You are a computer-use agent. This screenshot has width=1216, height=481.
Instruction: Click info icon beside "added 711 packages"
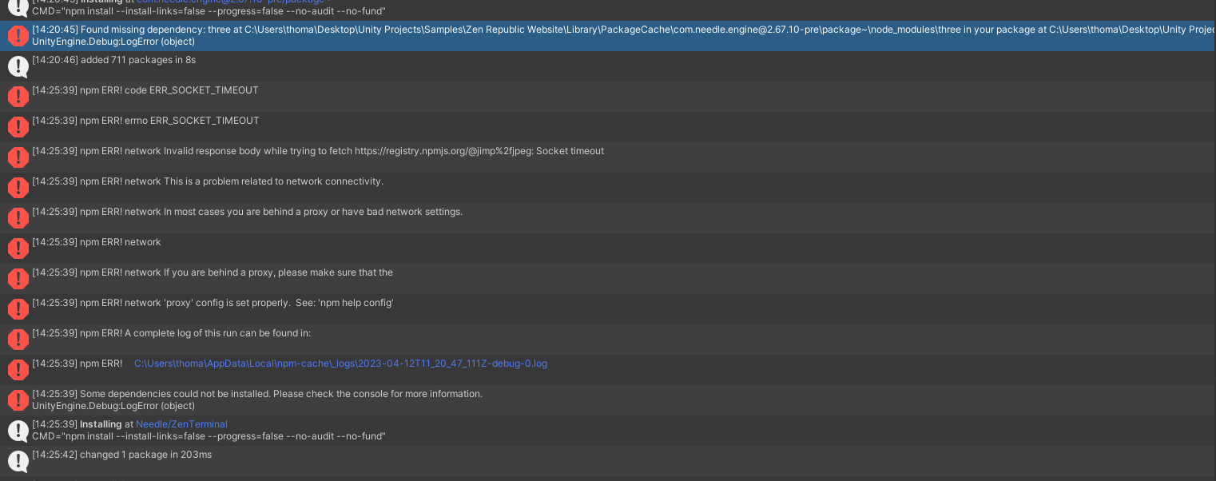pyautogui.click(x=18, y=66)
